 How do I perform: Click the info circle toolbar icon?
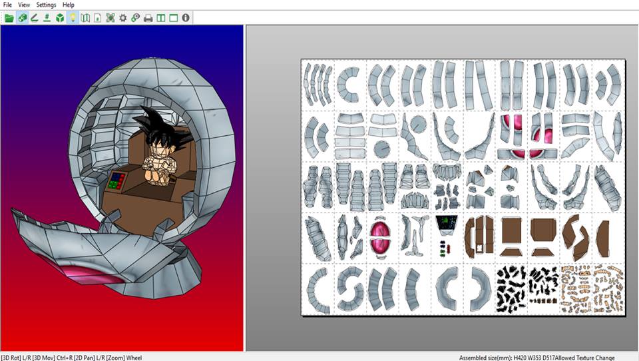click(x=186, y=18)
